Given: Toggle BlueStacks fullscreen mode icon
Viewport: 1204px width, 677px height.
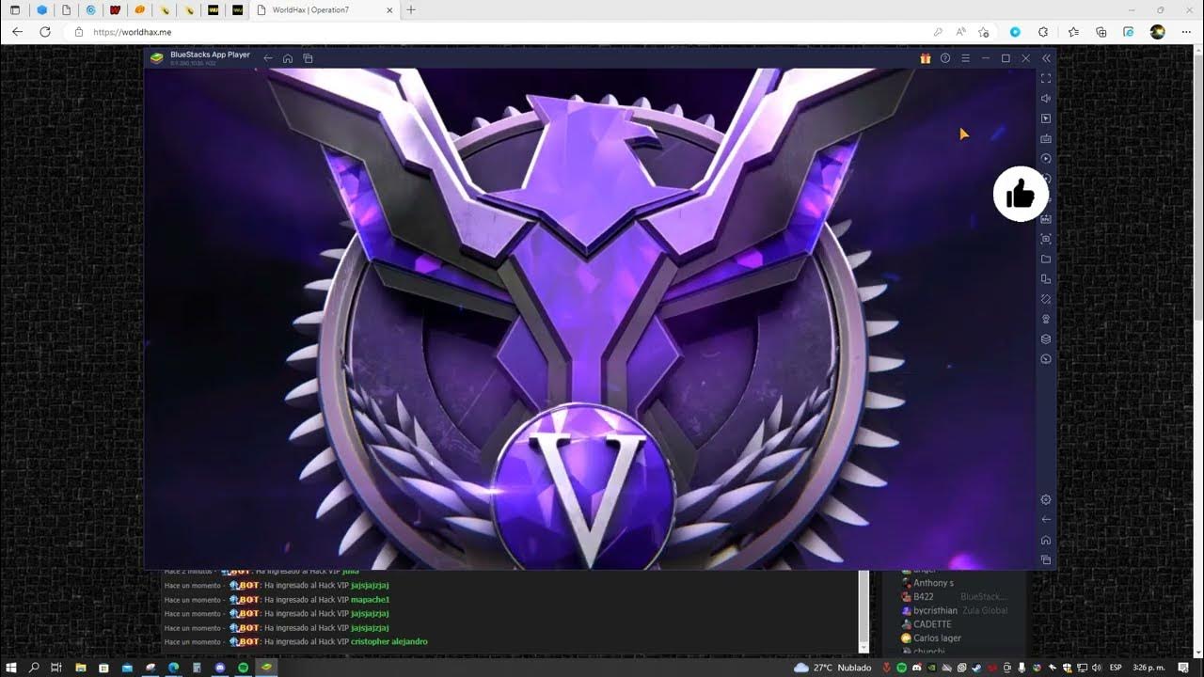Looking at the screenshot, I should (1046, 78).
